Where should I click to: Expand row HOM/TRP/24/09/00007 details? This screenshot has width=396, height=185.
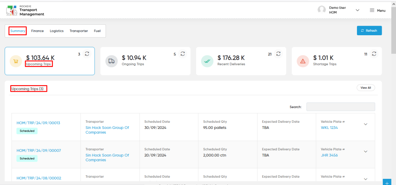pyautogui.click(x=365, y=151)
